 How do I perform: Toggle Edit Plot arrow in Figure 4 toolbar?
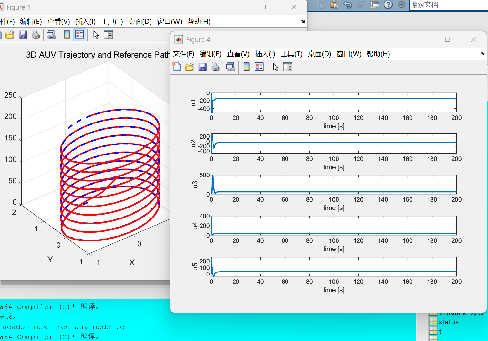pos(275,67)
